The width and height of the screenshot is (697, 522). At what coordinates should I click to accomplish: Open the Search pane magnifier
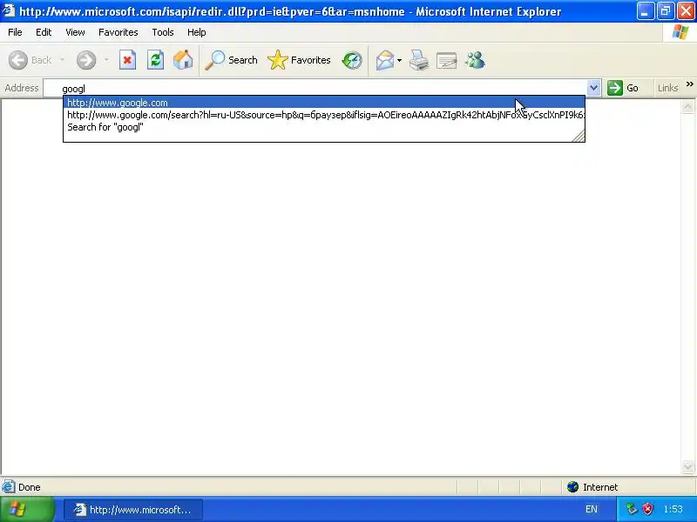(x=214, y=60)
